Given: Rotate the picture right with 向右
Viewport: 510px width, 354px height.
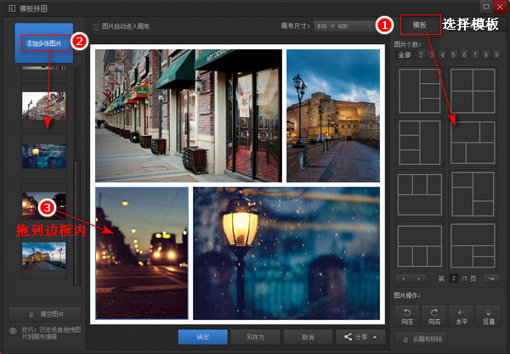Looking at the screenshot, I should (x=434, y=317).
